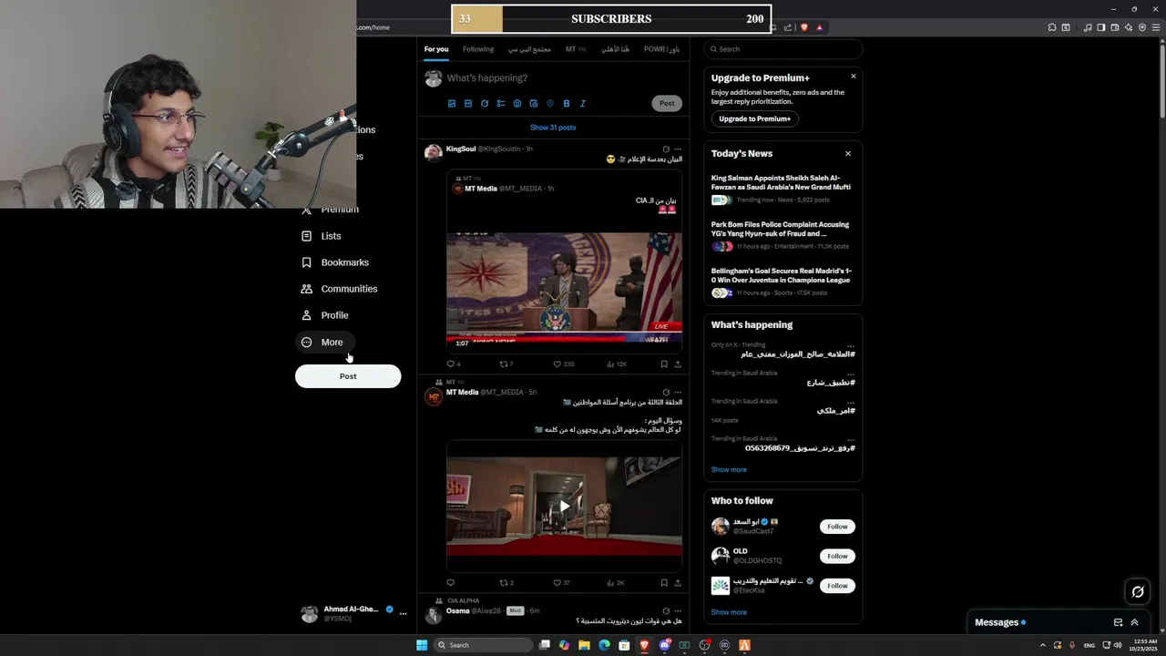
Task: Play the MT Media video
Action: point(564,507)
